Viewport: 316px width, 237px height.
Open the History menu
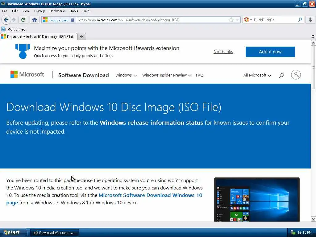39,11
